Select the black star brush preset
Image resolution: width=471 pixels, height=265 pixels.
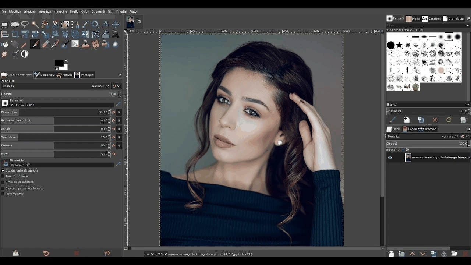[399, 45]
